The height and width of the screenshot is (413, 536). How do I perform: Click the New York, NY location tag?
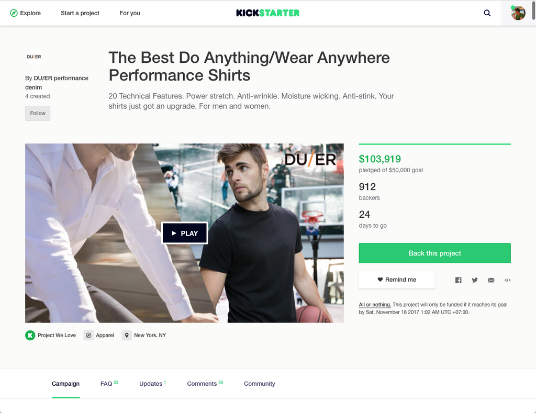(144, 335)
